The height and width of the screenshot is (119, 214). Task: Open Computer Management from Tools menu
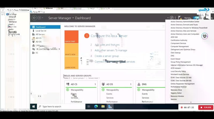[x=179, y=47]
